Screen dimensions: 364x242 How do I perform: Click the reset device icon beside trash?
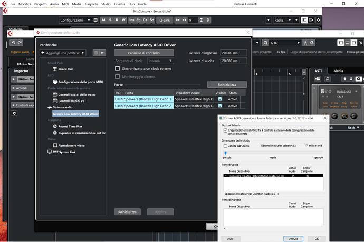point(103,53)
